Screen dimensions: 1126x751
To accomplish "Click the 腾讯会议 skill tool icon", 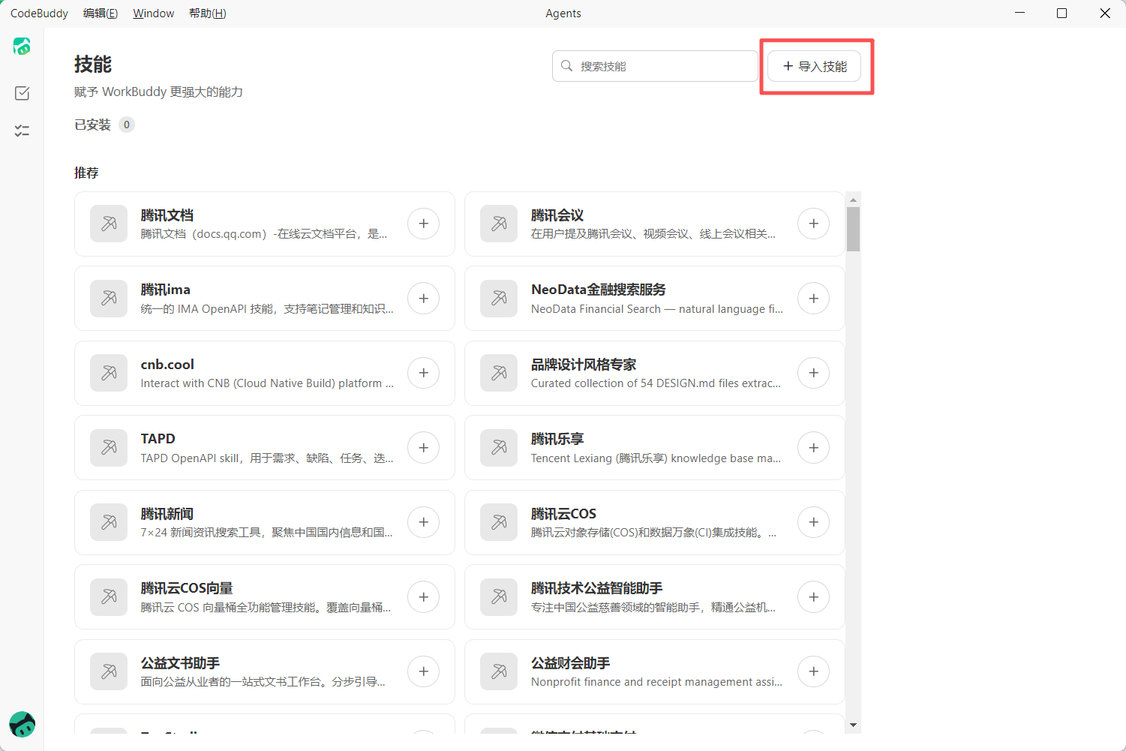I will (499, 224).
